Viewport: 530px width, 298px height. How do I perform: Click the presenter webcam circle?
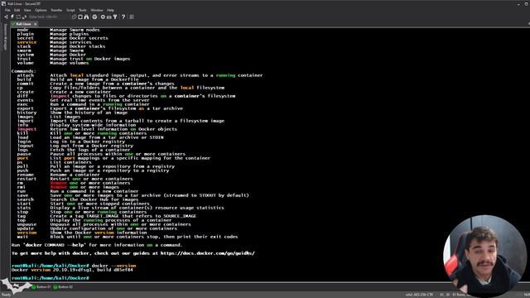pyautogui.click(x=485, y=257)
